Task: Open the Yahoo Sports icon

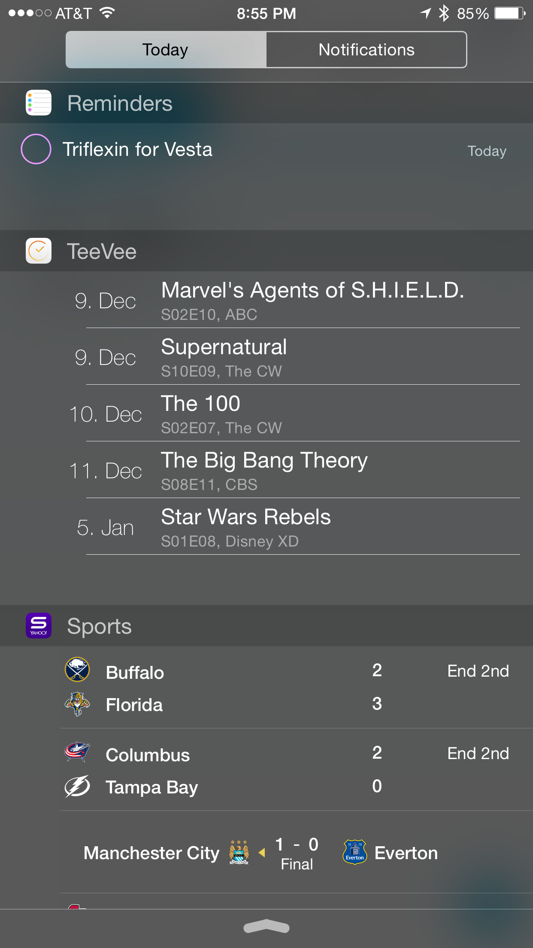Action: 39,626
